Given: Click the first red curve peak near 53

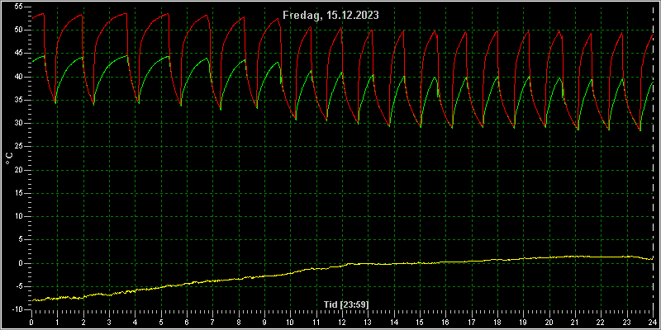Looking at the screenshot, I should point(42,14).
